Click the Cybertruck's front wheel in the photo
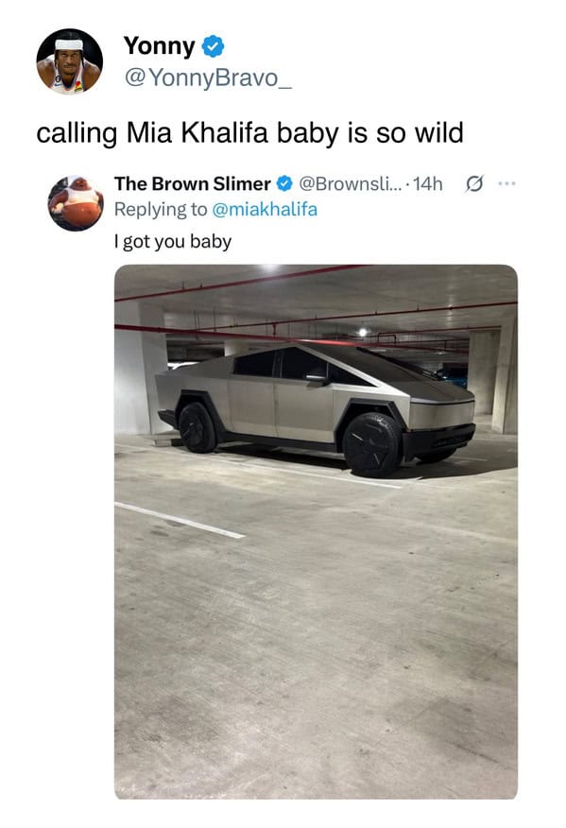This screenshot has height=828, width=566. click(x=372, y=444)
